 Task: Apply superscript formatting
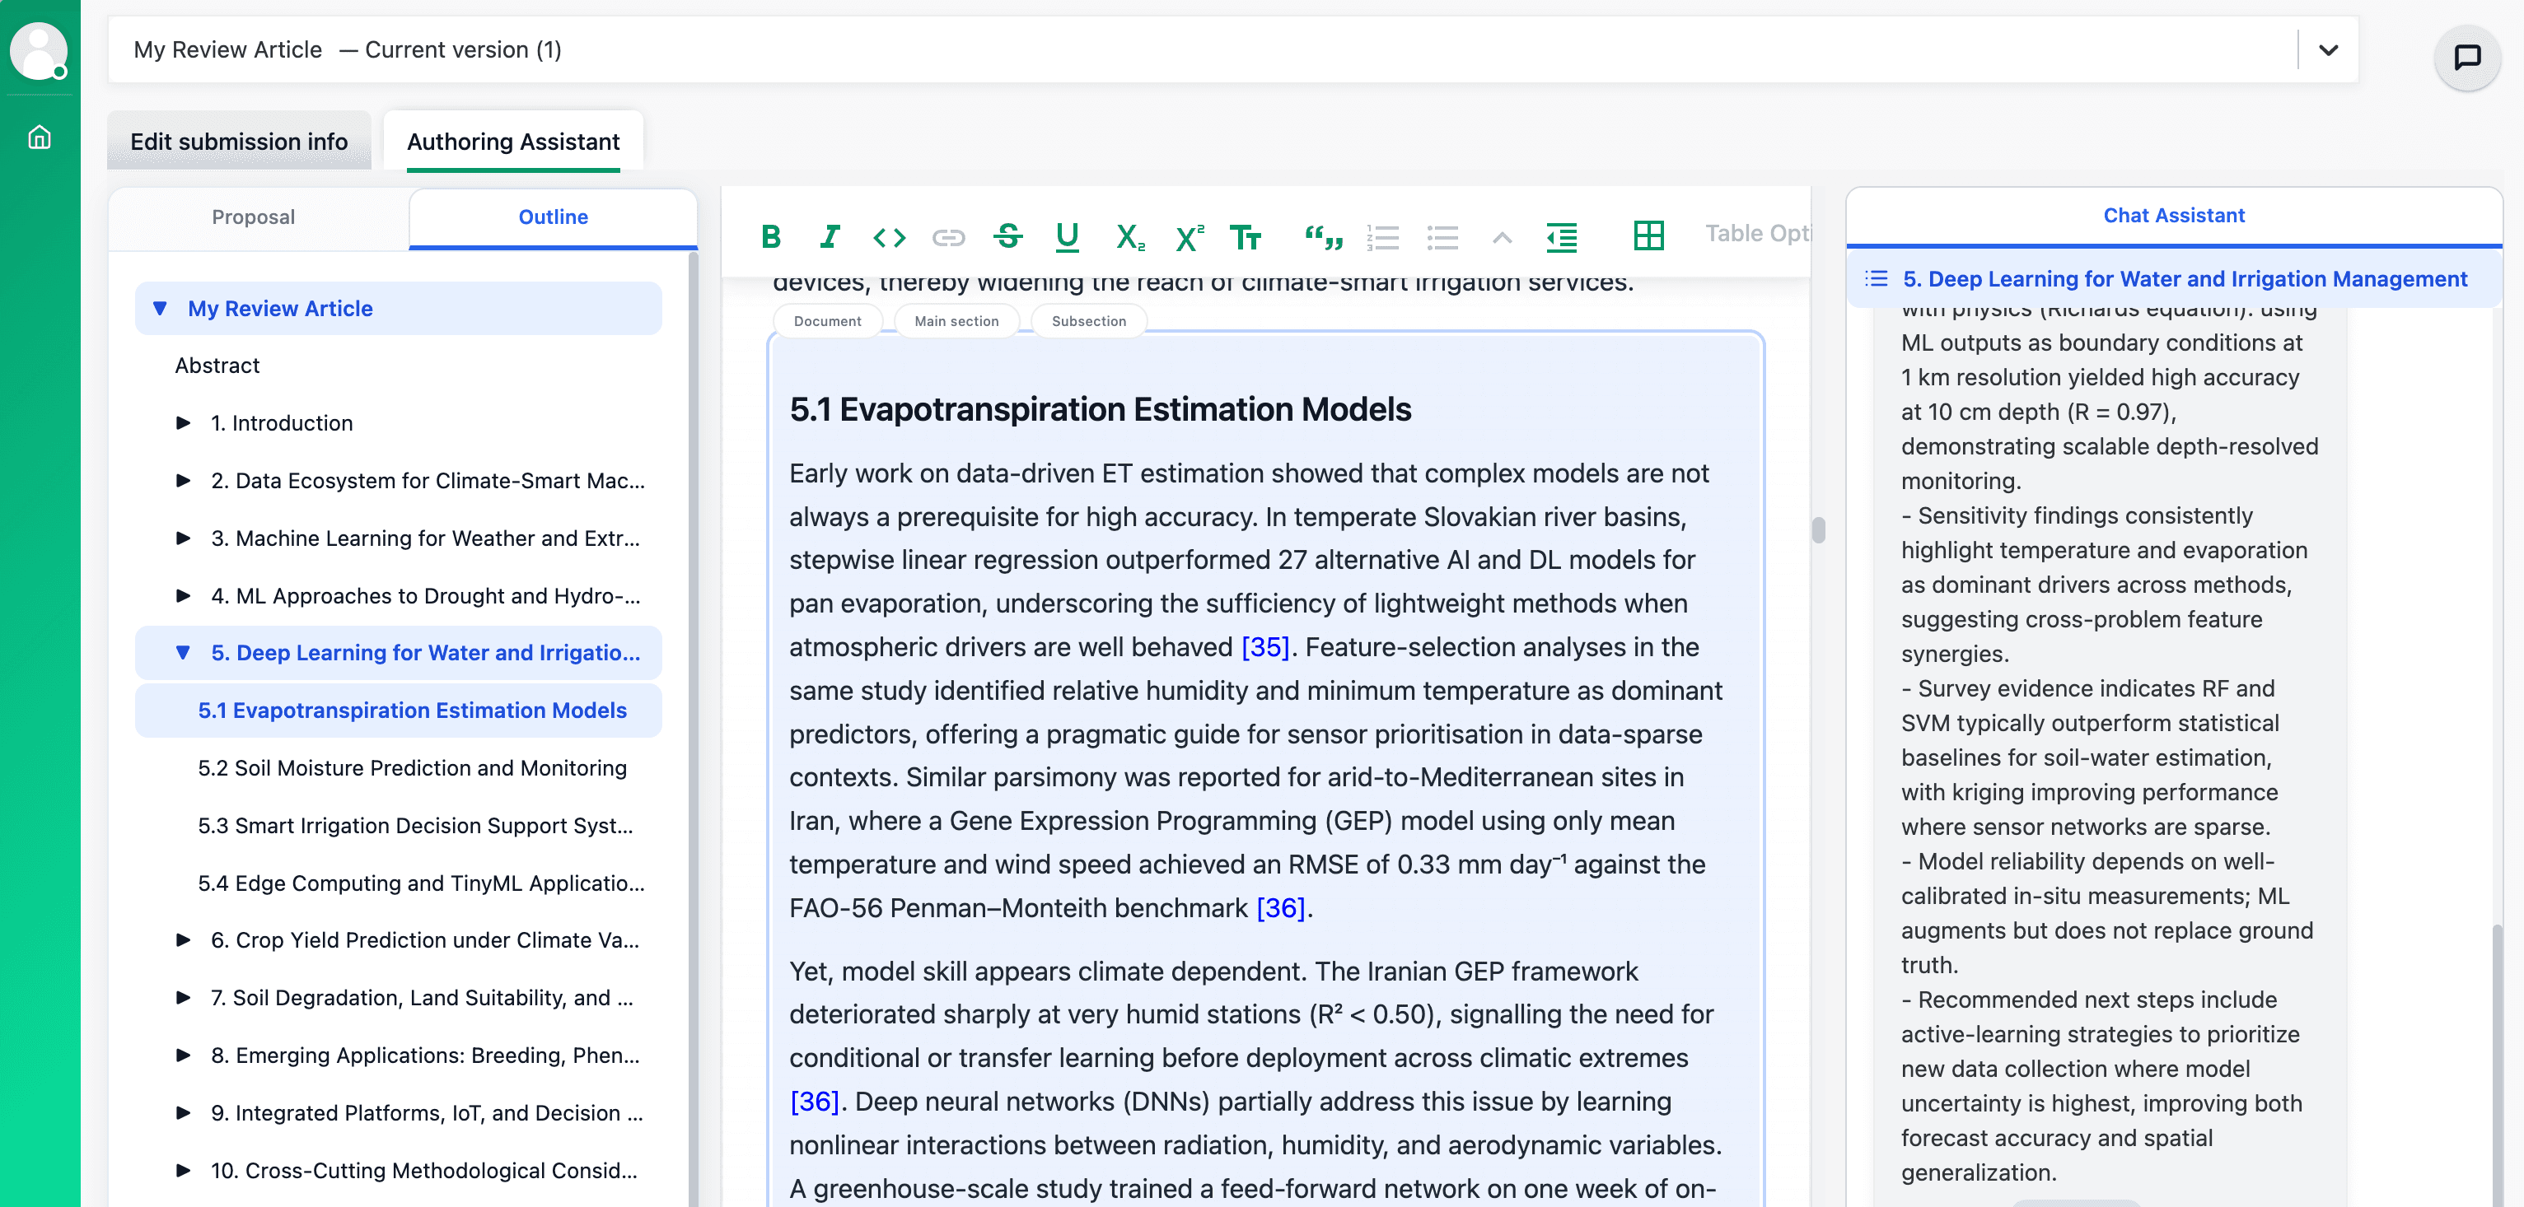(x=1188, y=236)
